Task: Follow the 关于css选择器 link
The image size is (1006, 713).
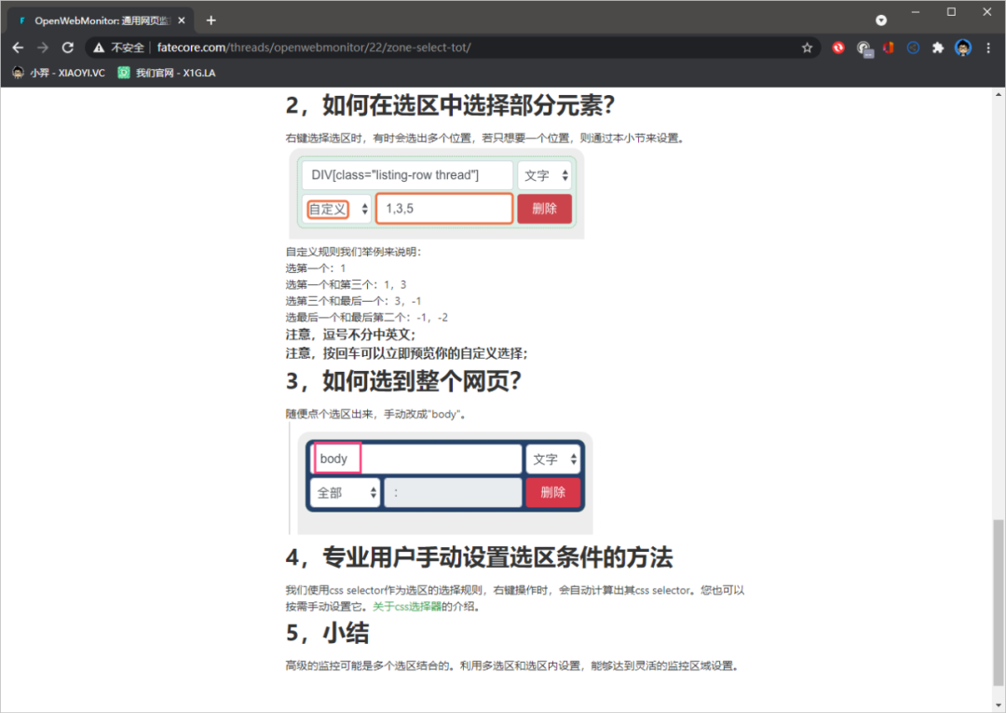Action: point(407,607)
